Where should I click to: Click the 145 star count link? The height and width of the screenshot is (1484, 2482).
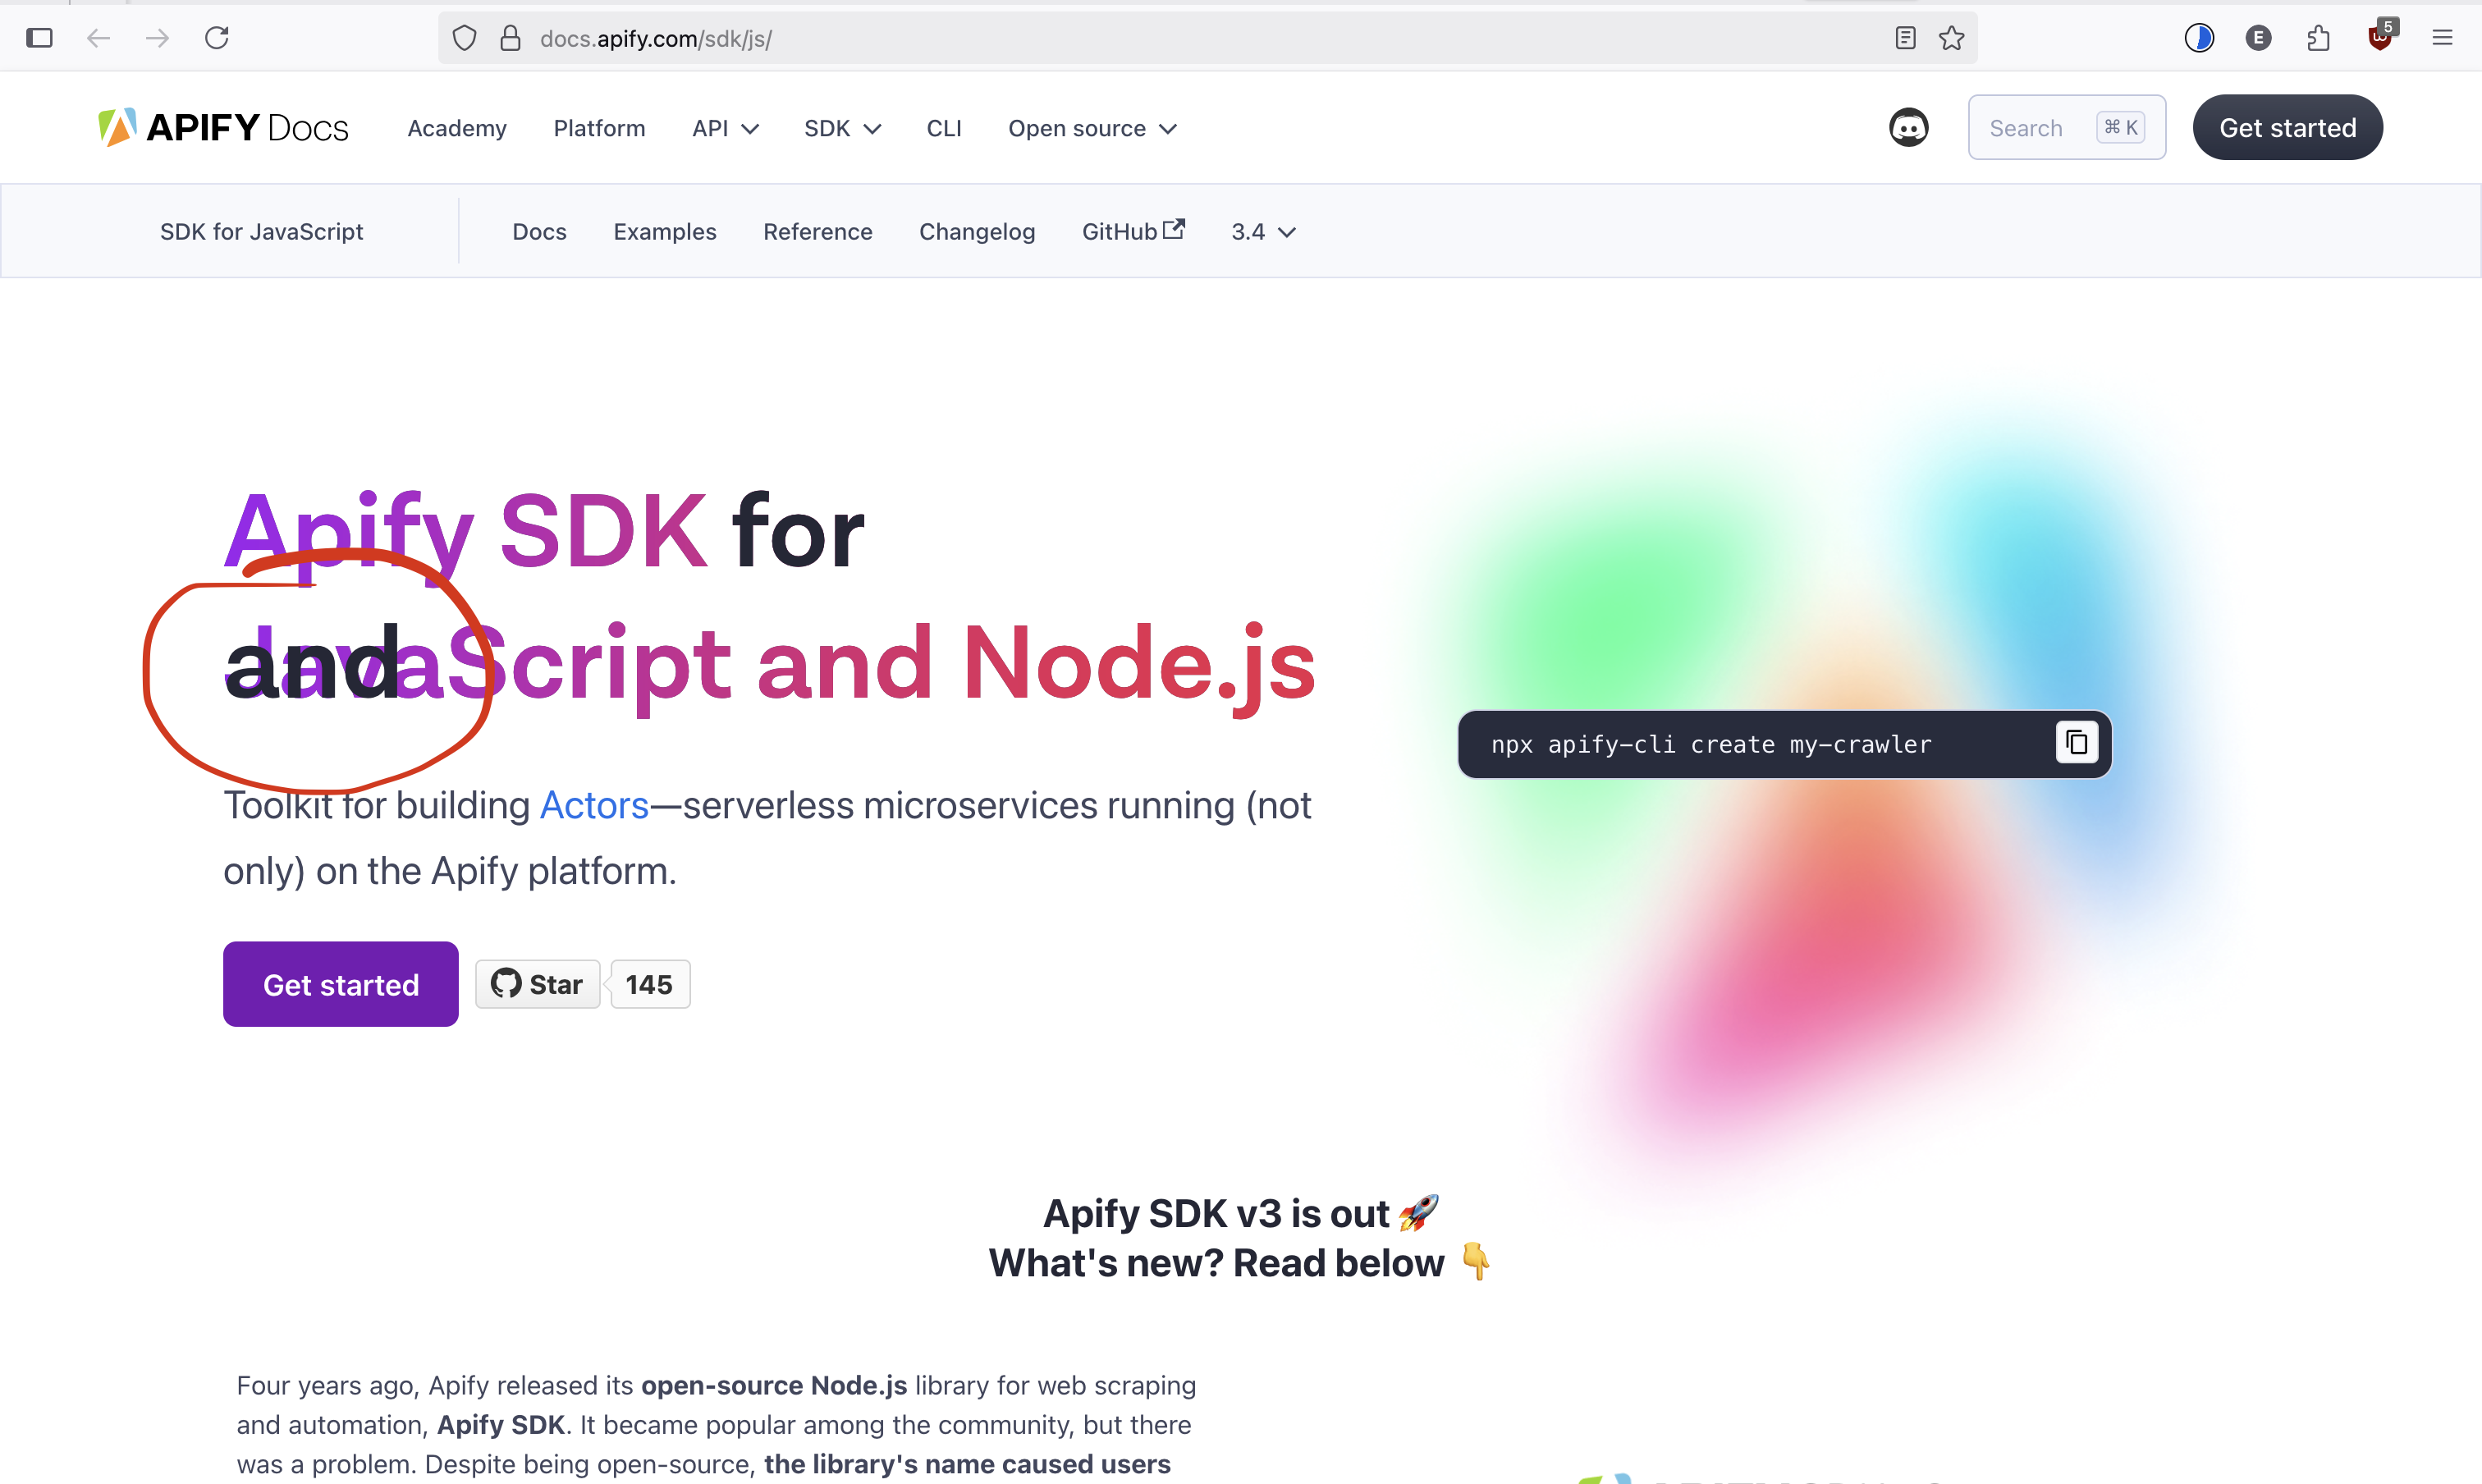(x=649, y=984)
